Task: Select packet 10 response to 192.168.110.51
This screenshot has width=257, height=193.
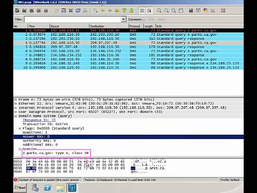Action: point(128,68)
